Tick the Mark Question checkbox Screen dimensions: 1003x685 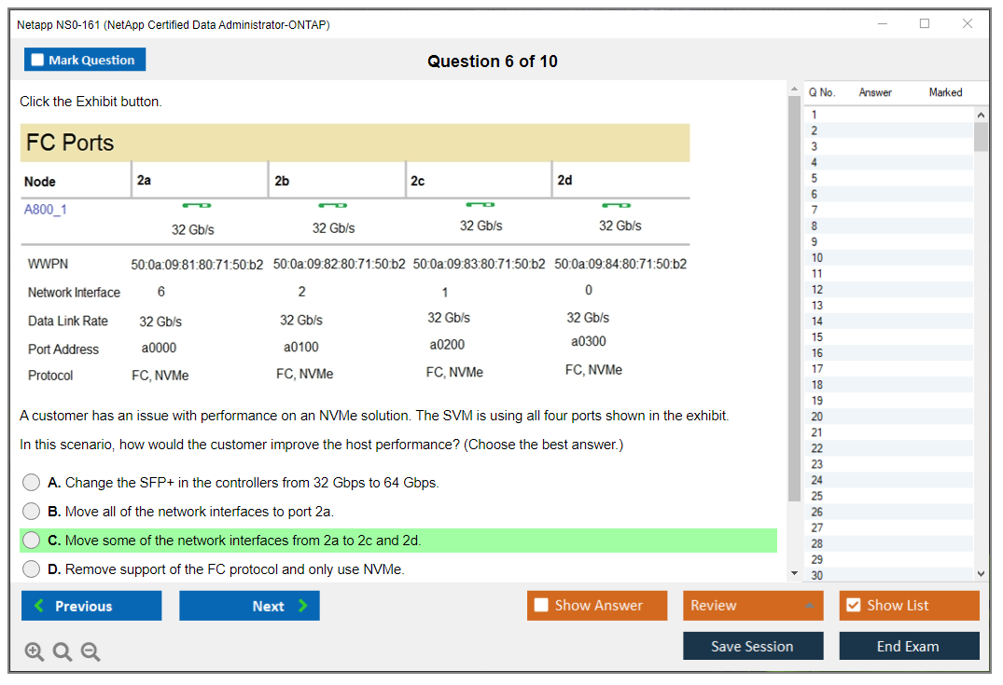coord(38,61)
